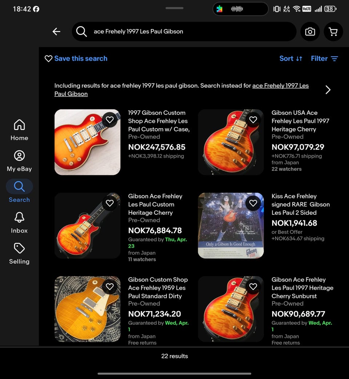This screenshot has height=379, width=349.
Task: Tap the Wi-Fi status icon
Action: point(296,9)
